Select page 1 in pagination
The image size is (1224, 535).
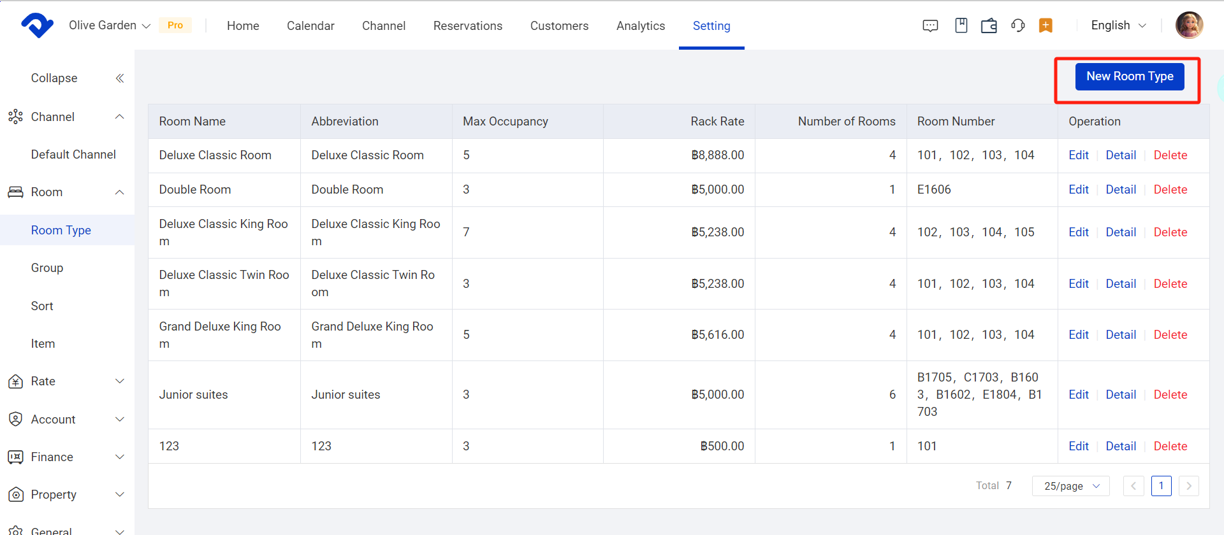coord(1161,486)
